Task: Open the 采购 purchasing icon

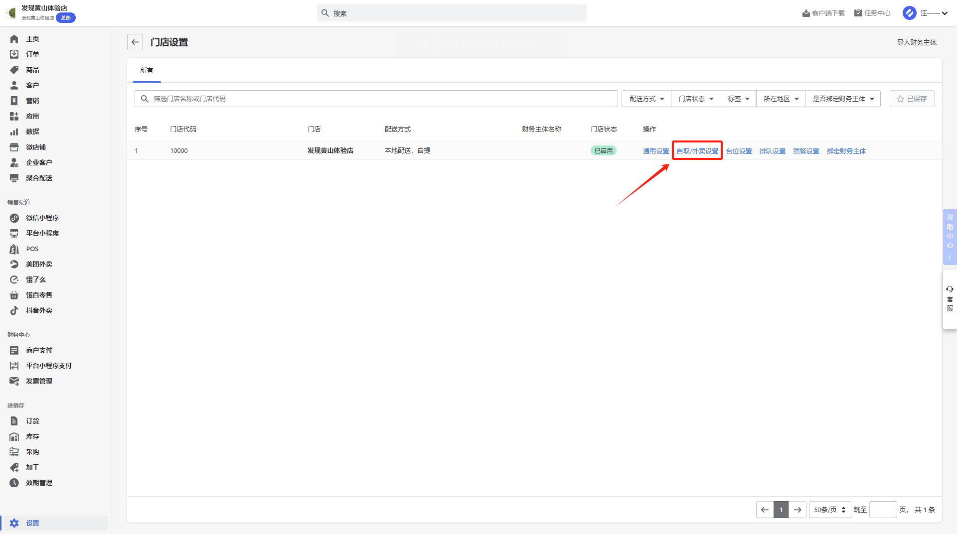Action: (14, 452)
